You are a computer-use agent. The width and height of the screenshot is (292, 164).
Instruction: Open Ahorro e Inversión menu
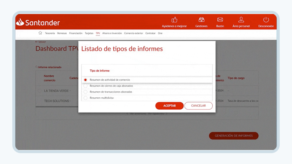tap(112, 33)
